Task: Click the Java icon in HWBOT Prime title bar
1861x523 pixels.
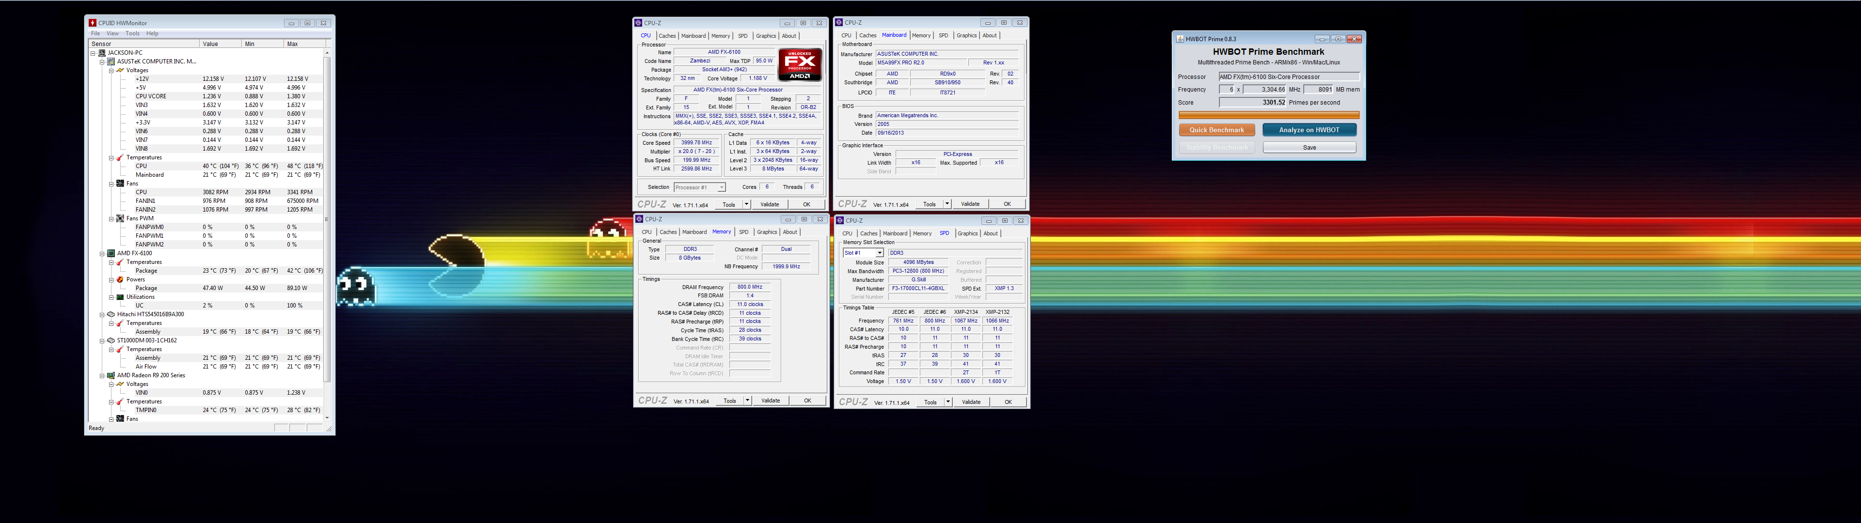Action: click(x=1181, y=39)
